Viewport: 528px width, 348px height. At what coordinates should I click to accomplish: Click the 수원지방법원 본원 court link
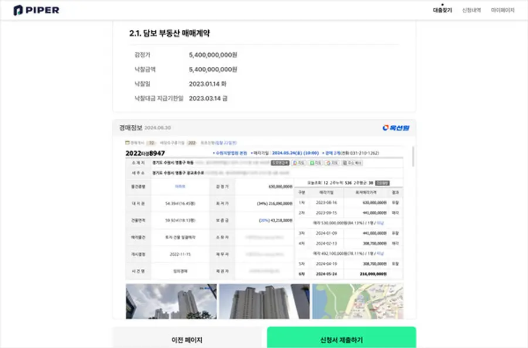coord(231,152)
